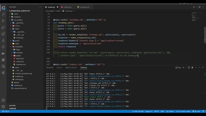Click the Ln 104 cursor position indicator

pyautogui.click(x=138, y=111)
